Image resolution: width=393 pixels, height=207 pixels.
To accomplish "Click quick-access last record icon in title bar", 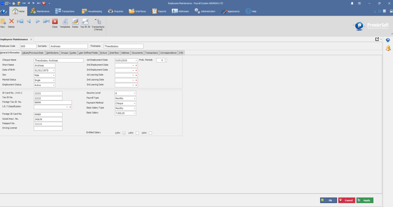I will pos(39,3).
